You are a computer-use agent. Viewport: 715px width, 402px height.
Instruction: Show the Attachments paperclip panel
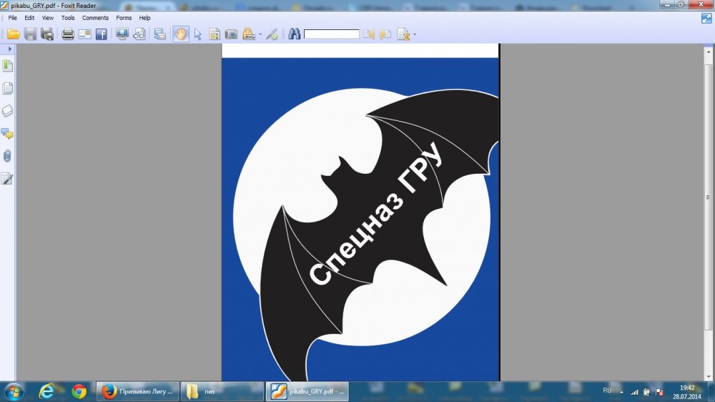[8, 155]
